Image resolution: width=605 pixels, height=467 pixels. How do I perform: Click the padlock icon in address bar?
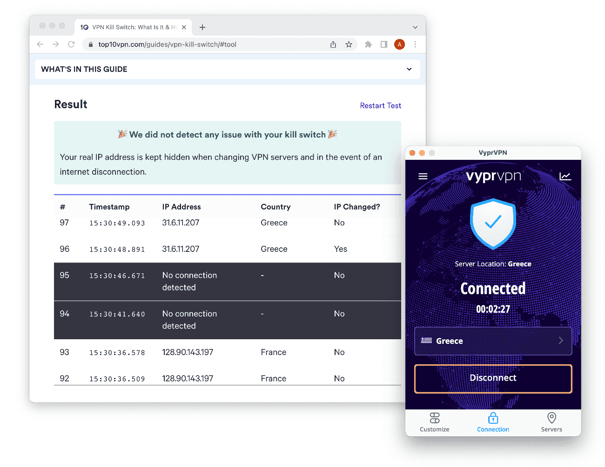click(x=90, y=45)
